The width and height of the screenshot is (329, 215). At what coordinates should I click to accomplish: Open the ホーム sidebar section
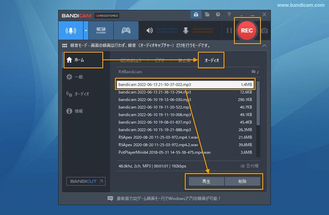[83, 60]
